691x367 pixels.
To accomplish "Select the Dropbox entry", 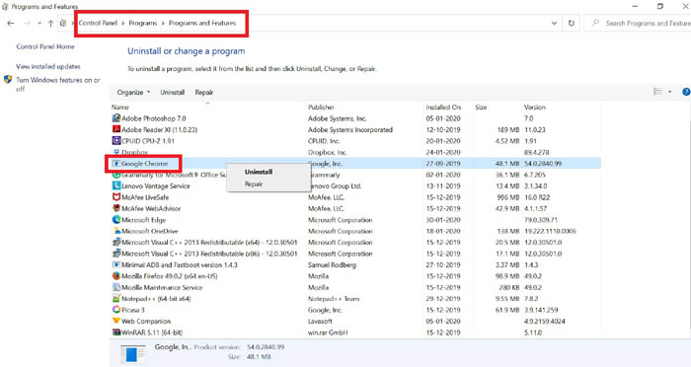I will pos(134,152).
